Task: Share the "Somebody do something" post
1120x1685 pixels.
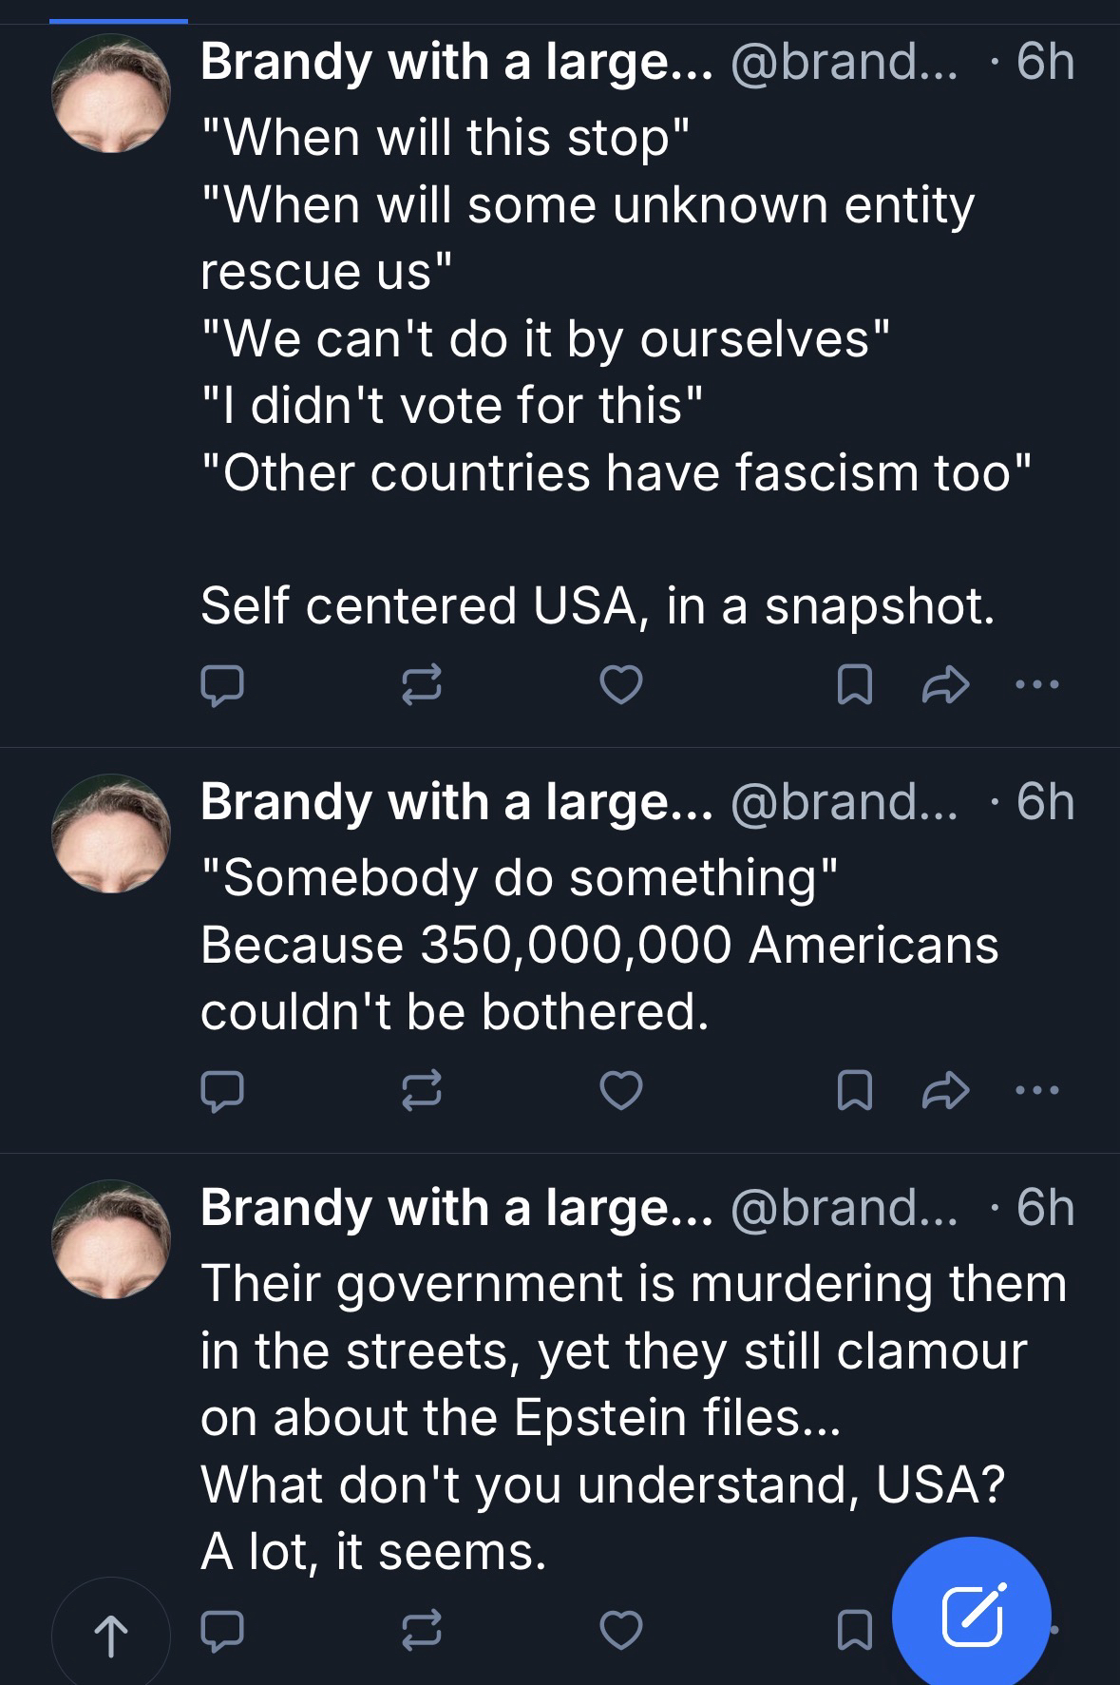Action: [x=945, y=1090]
